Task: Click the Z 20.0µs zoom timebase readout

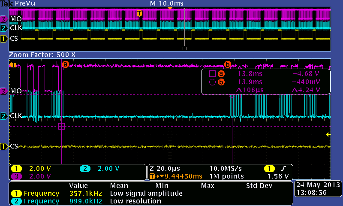Action: (x=165, y=169)
